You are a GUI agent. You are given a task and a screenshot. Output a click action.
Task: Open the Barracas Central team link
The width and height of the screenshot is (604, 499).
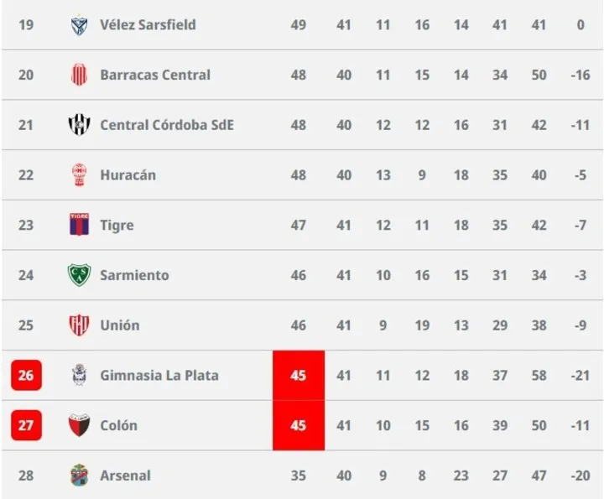pos(155,75)
